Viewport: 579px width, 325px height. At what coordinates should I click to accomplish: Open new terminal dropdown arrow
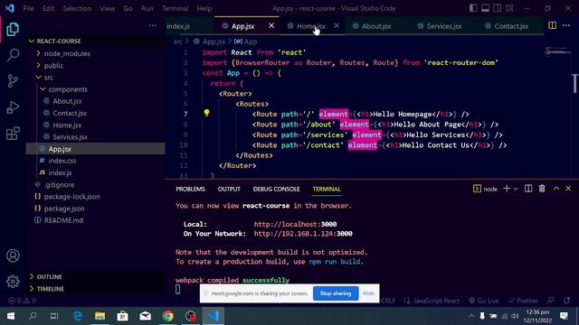click(x=516, y=189)
